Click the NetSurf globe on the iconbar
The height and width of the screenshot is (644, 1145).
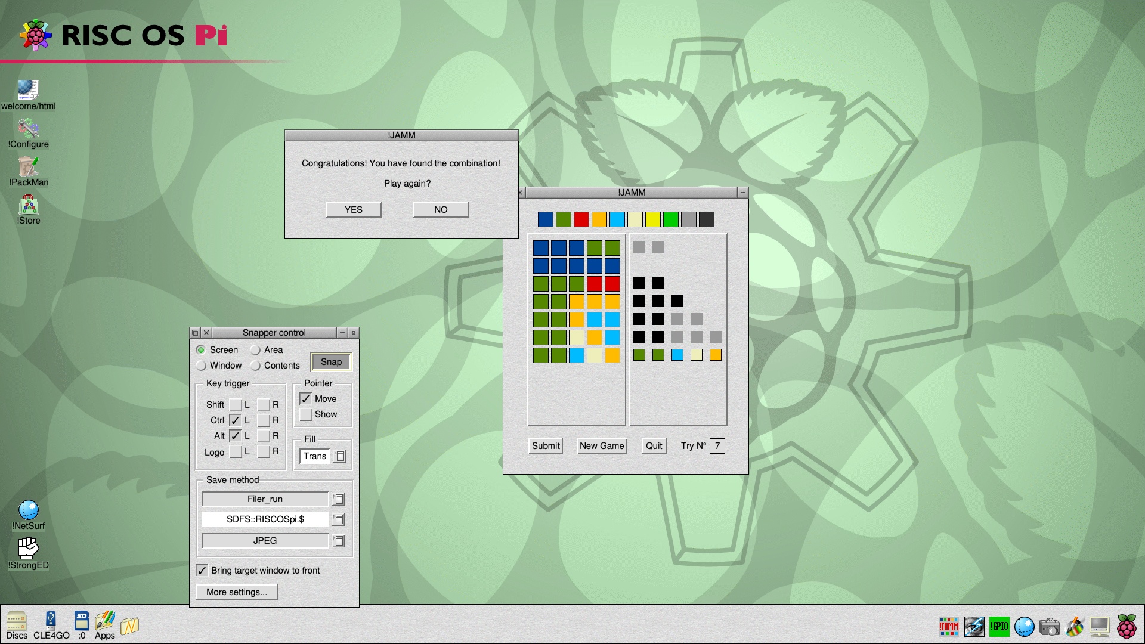pos(1025,626)
